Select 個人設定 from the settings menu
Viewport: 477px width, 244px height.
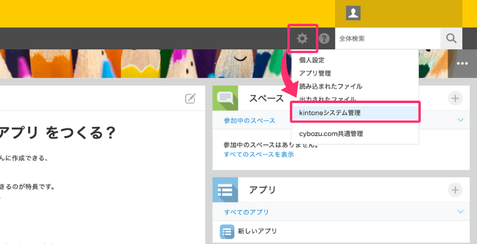pyautogui.click(x=311, y=60)
